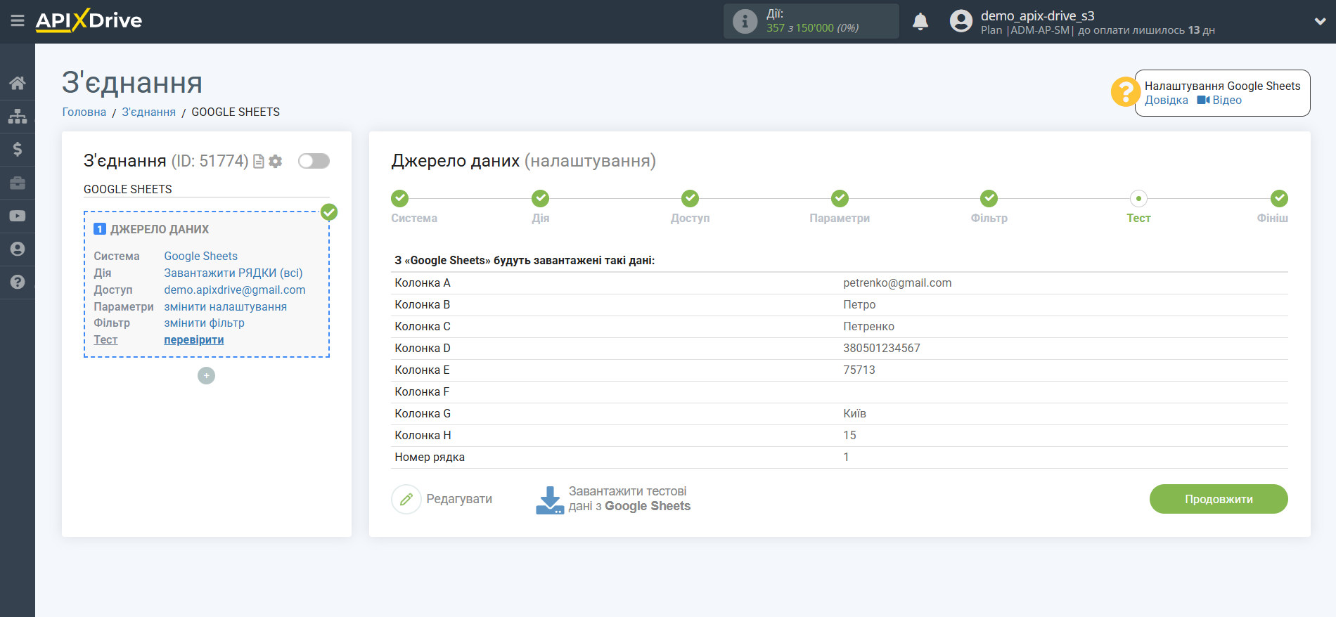
Task: Open help question sidebar icon
Action: point(18,282)
